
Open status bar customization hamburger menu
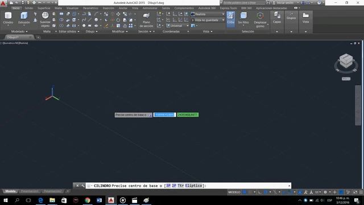tap(361, 192)
